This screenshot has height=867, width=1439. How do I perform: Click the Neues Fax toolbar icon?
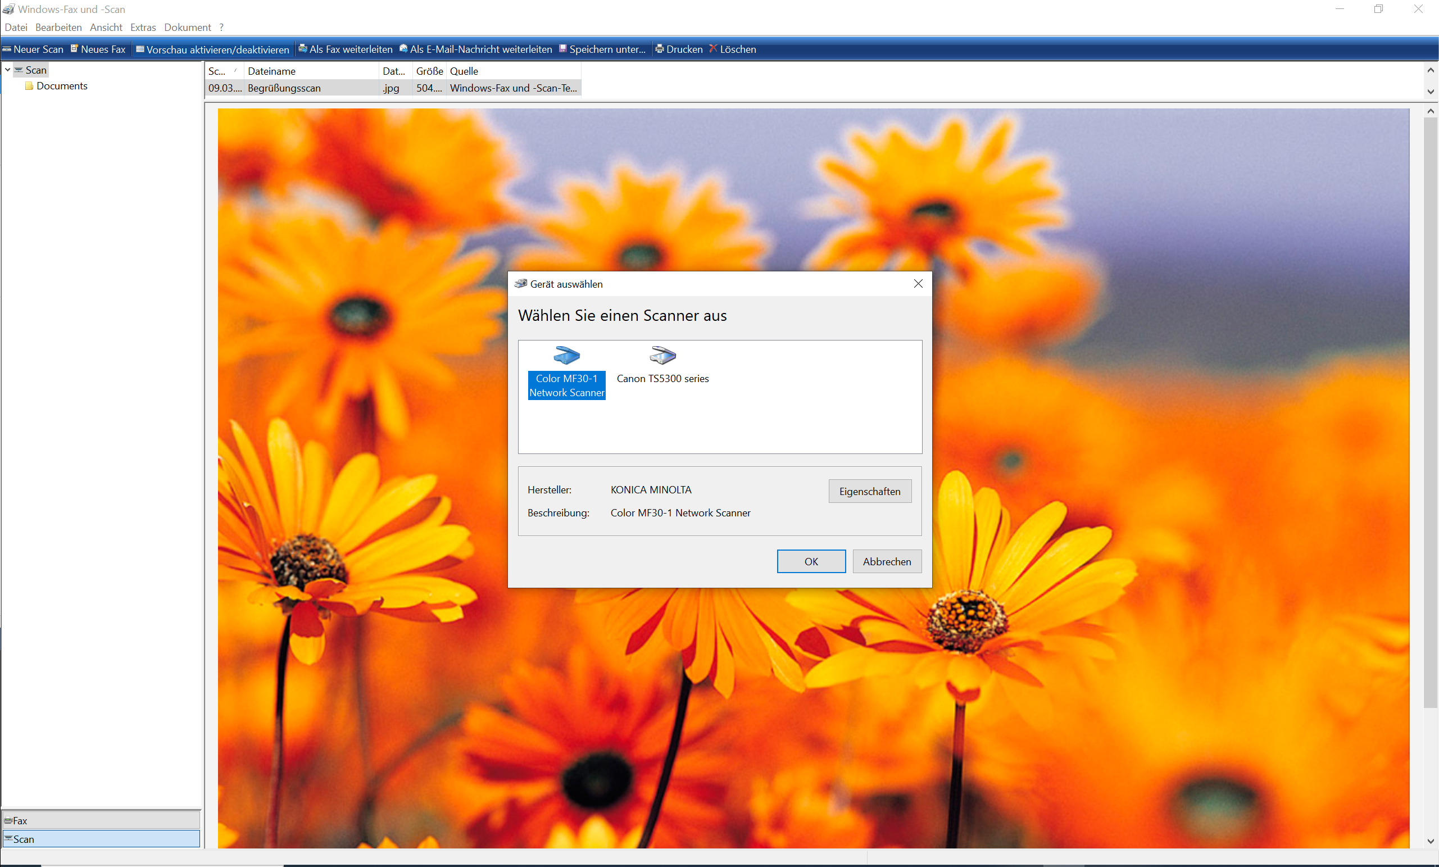[x=75, y=49]
